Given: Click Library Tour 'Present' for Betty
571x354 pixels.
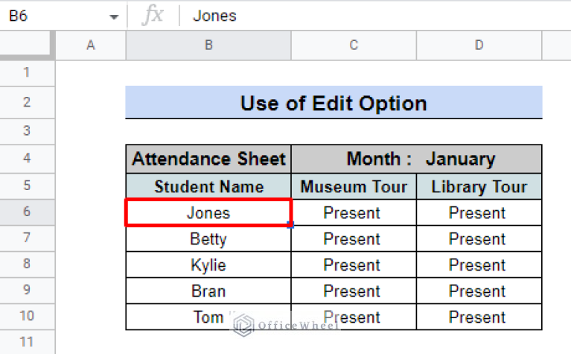Looking at the screenshot, I should coord(479,238).
